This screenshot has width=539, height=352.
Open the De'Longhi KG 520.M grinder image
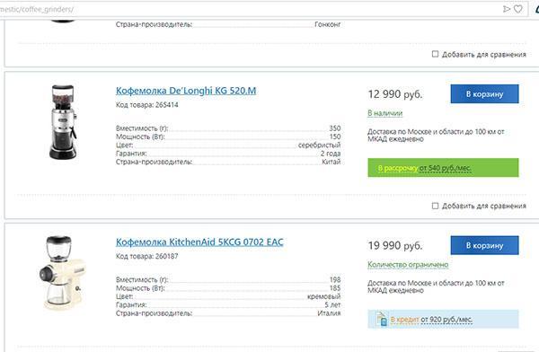click(63, 122)
